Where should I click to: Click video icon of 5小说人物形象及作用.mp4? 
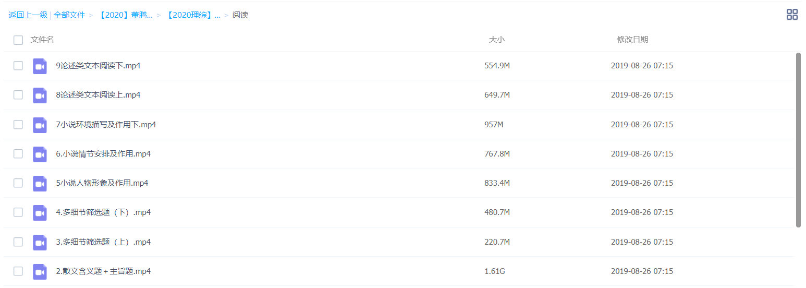click(x=40, y=183)
